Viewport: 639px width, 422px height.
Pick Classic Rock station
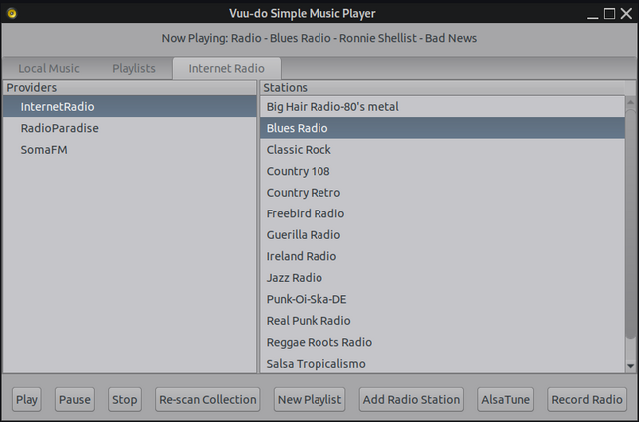coord(298,150)
